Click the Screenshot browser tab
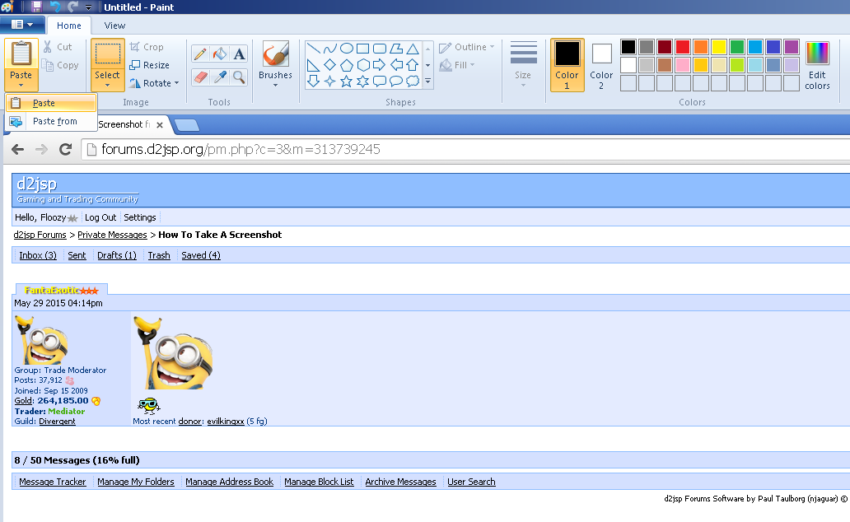The width and height of the screenshot is (850, 522). point(124,124)
